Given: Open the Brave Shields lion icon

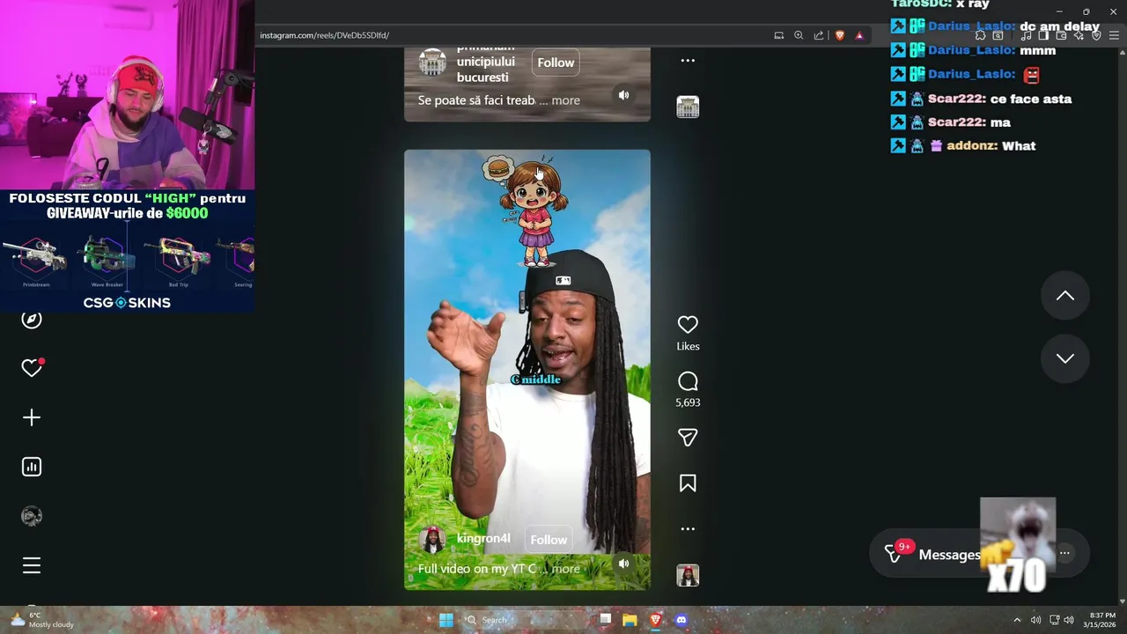Looking at the screenshot, I should coord(840,35).
